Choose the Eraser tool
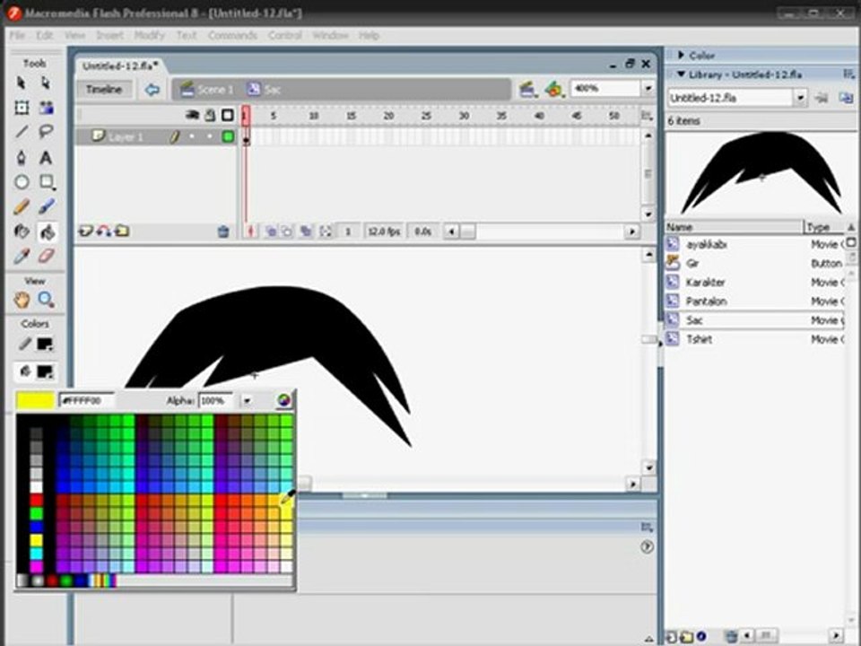 coord(46,257)
